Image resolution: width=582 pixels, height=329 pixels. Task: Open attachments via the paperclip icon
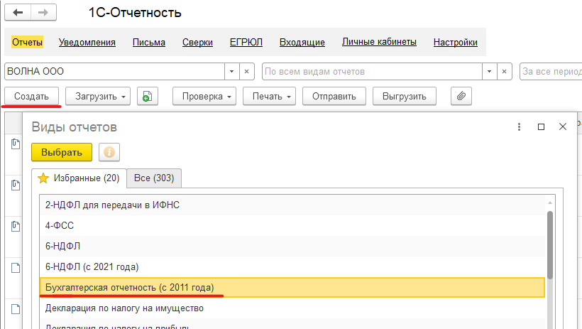coord(461,96)
